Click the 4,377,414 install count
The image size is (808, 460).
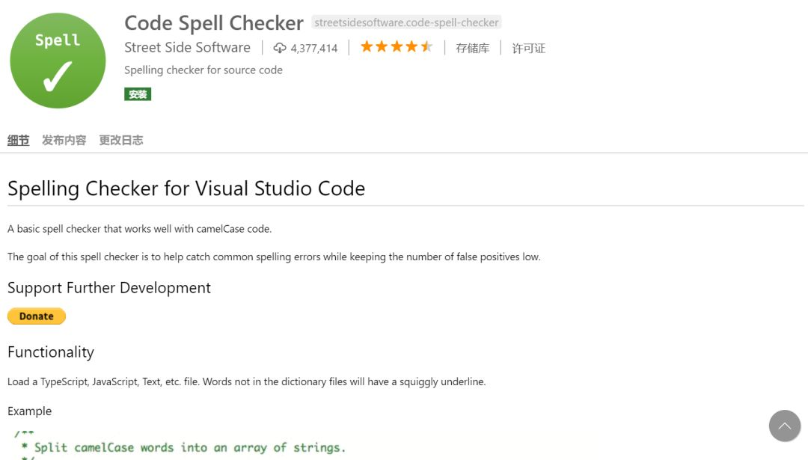tap(314, 48)
